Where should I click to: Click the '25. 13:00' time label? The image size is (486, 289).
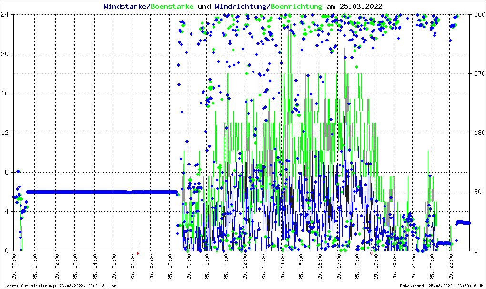pyautogui.click(x=263, y=267)
